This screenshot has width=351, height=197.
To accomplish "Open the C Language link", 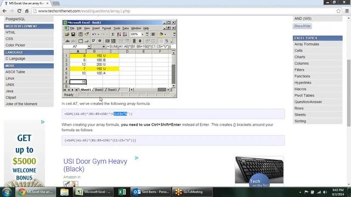I will click(x=15, y=59).
